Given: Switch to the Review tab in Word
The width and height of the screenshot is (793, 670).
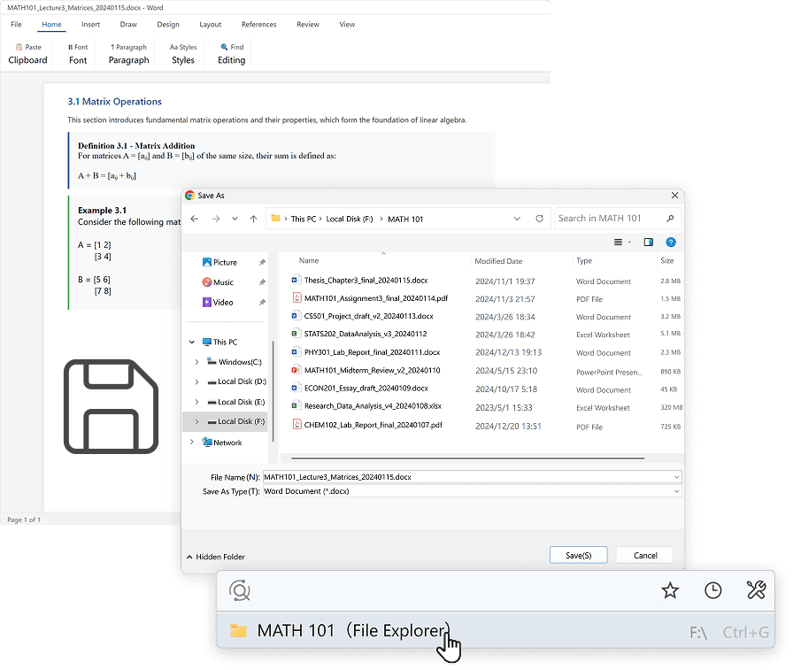Looking at the screenshot, I should [308, 24].
